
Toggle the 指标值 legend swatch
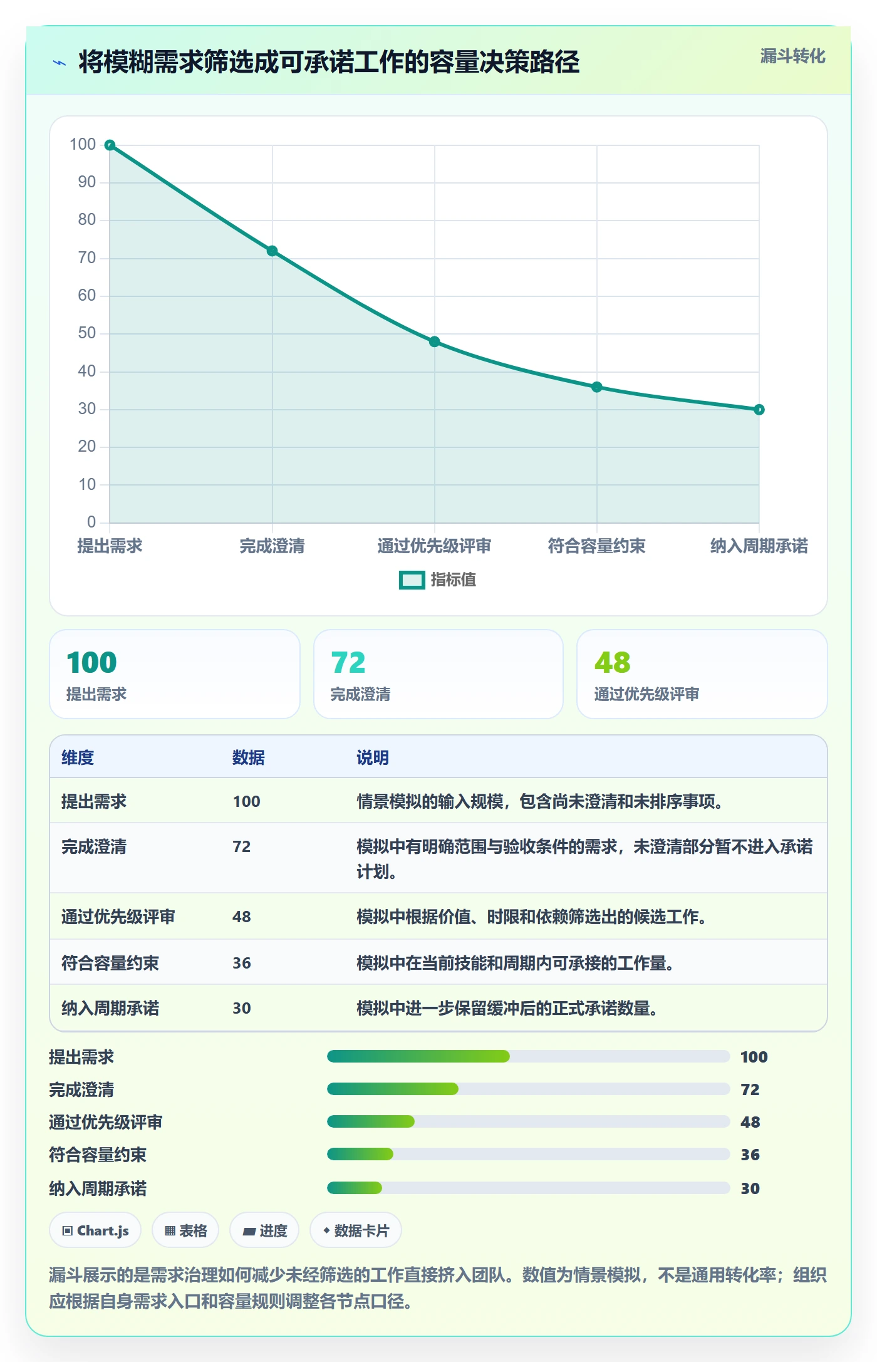(412, 580)
